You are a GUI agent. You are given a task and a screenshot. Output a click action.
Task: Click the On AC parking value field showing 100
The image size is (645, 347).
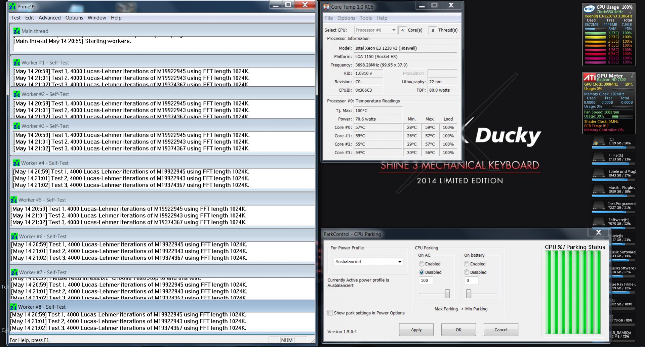click(426, 280)
